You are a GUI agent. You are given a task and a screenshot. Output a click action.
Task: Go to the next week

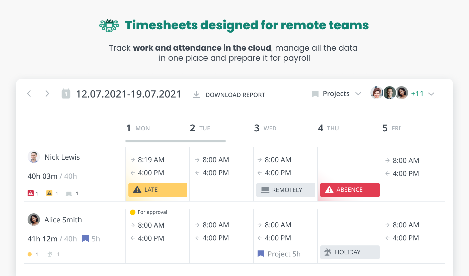47,94
